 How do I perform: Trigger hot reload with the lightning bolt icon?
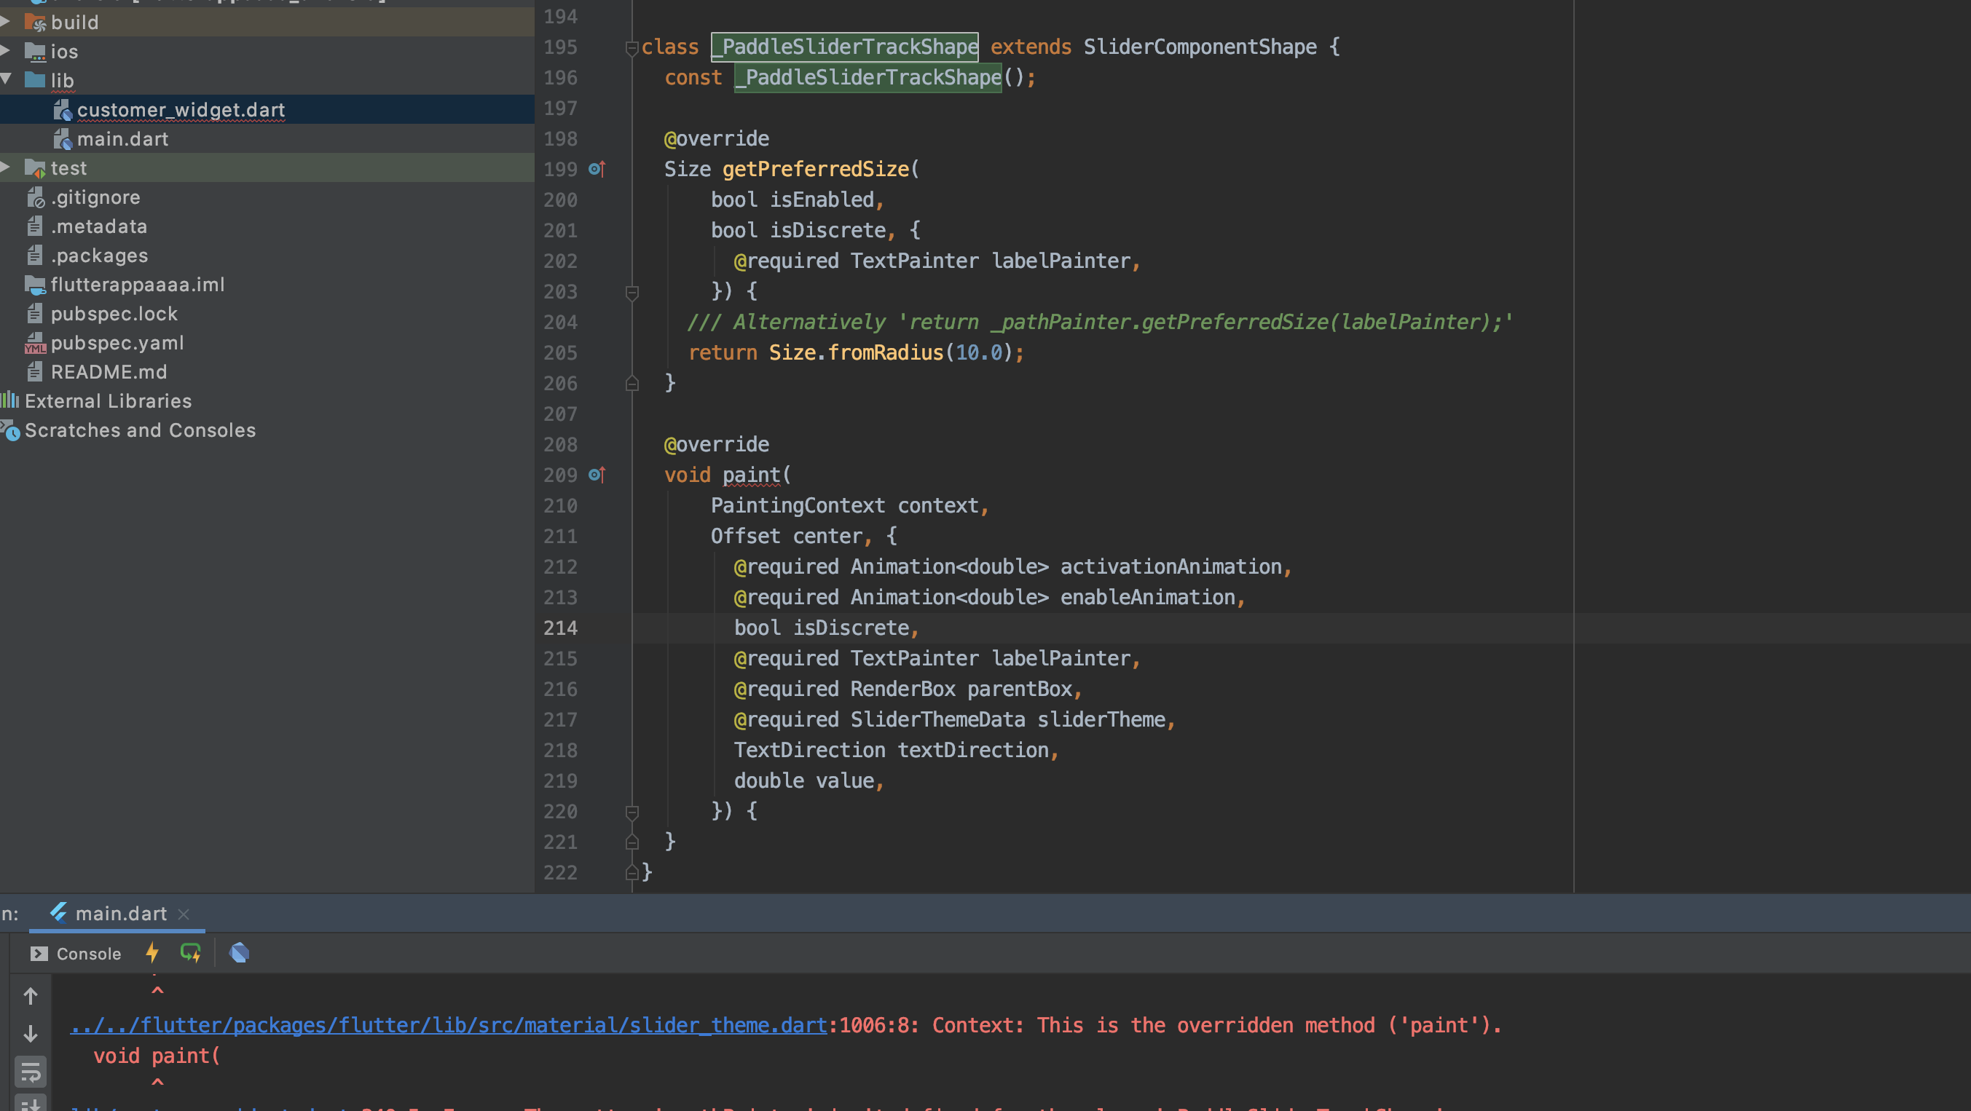(152, 954)
